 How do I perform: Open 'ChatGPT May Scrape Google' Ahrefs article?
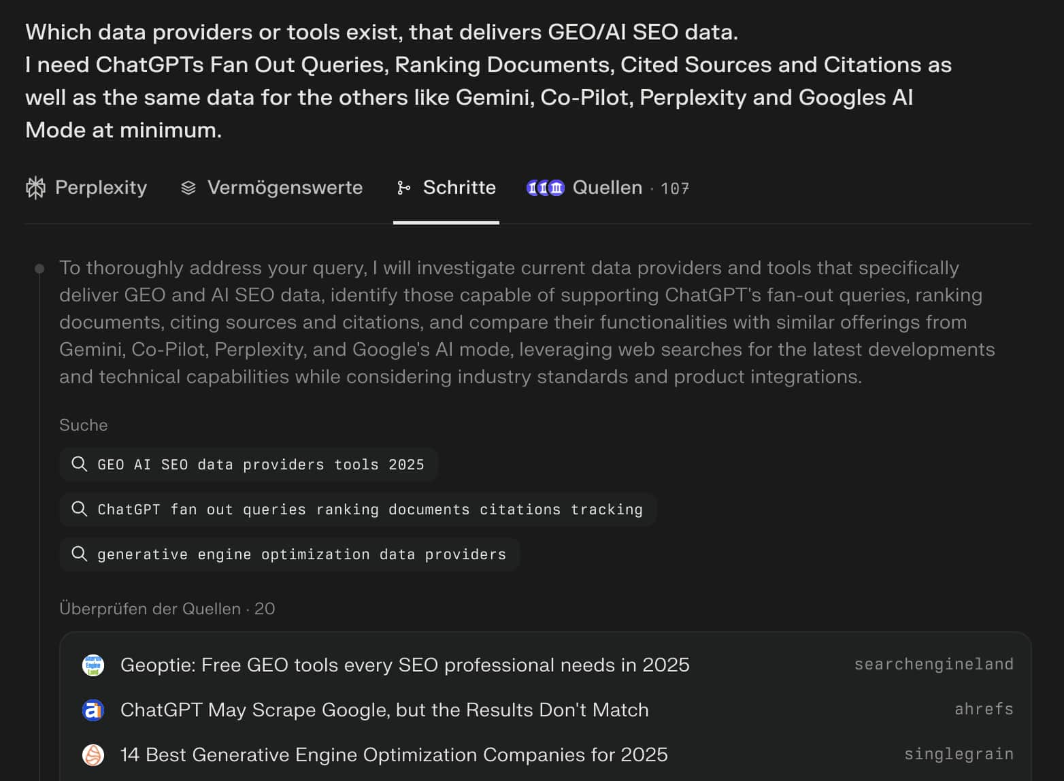click(384, 710)
